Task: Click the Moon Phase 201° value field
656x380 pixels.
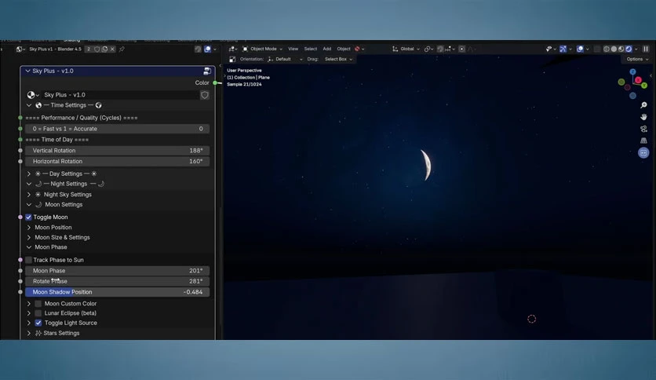Action: [117, 271]
